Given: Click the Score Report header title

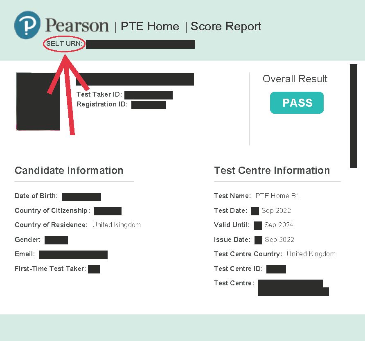Looking at the screenshot, I should [226, 26].
